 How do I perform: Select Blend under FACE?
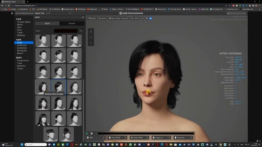pos(20,24)
